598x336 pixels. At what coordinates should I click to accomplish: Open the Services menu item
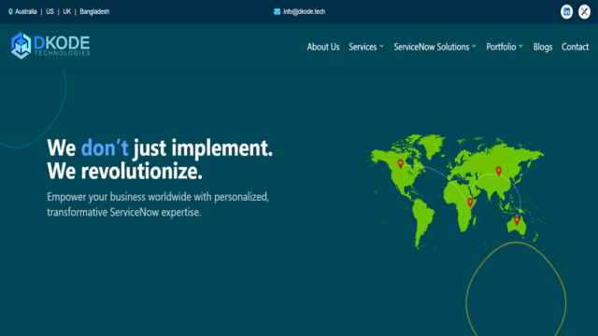pos(363,47)
